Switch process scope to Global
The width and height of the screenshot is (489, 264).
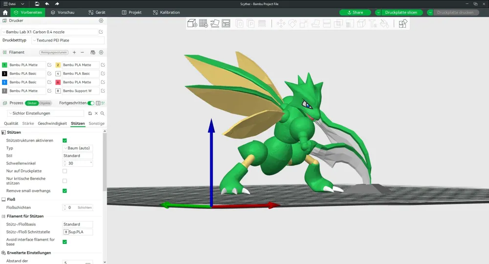[32, 103]
